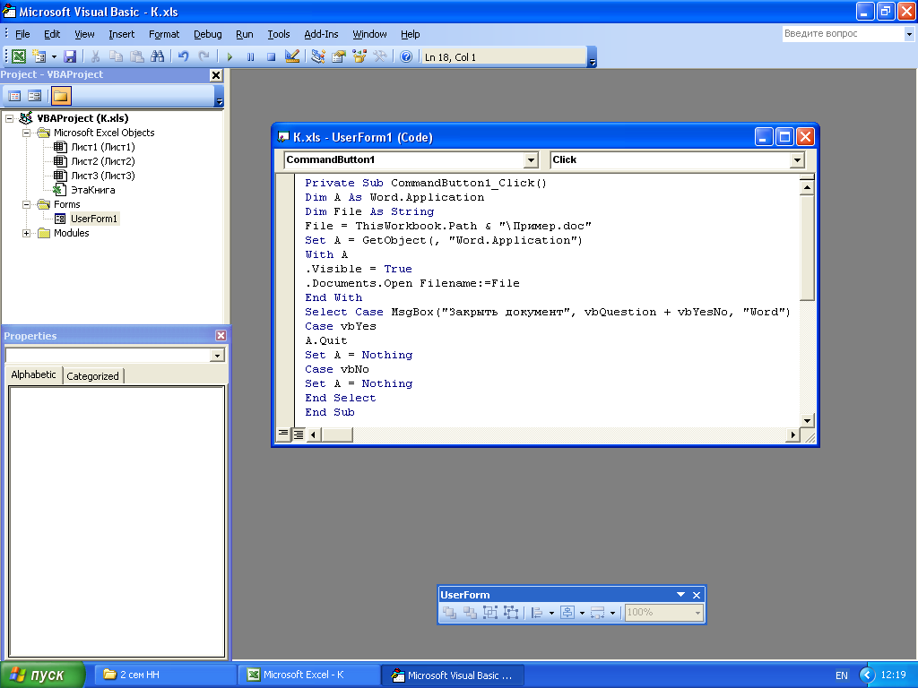Image resolution: width=918 pixels, height=688 pixels.
Task: Click the Введите вопрос help search field
Action: click(x=842, y=34)
